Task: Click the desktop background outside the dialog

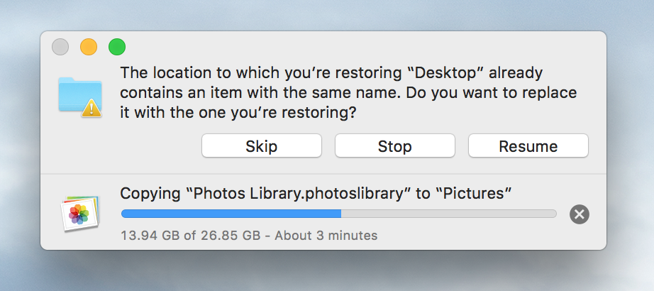Action: tap(326, 273)
